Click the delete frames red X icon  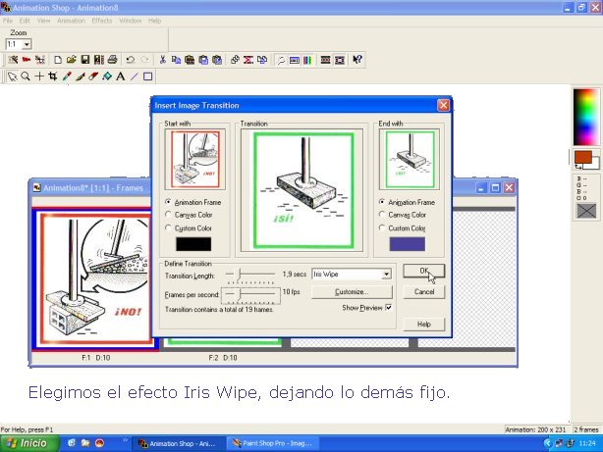click(248, 60)
